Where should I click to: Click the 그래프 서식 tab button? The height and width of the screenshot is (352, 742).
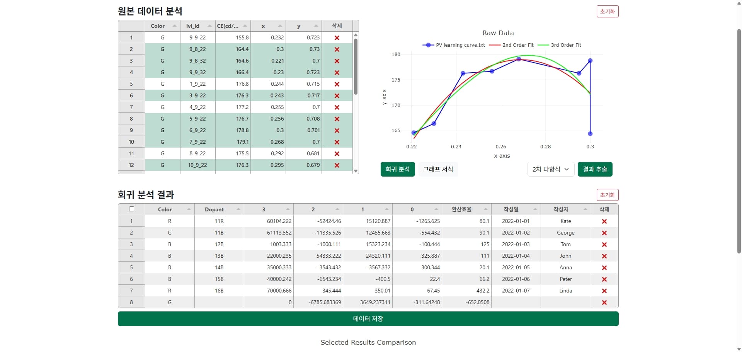coord(438,169)
